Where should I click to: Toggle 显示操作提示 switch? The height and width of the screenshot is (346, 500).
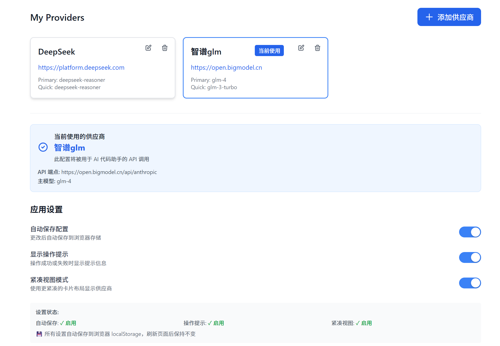click(x=470, y=257)
